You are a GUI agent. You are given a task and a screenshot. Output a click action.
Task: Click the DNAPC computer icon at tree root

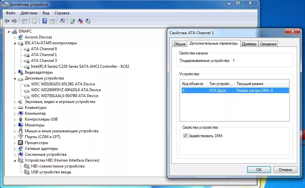(x=14, y=31)
